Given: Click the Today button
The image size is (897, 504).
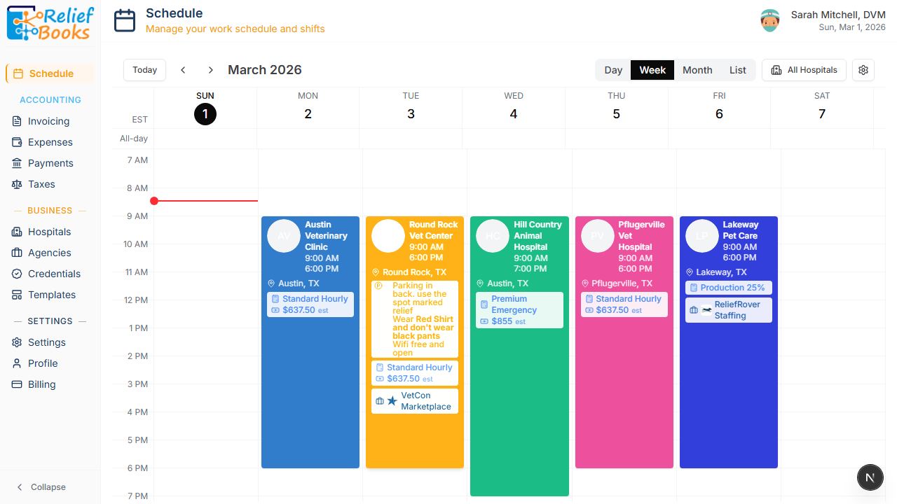Looking at the screenshot, I should click(x=144, y=70).
